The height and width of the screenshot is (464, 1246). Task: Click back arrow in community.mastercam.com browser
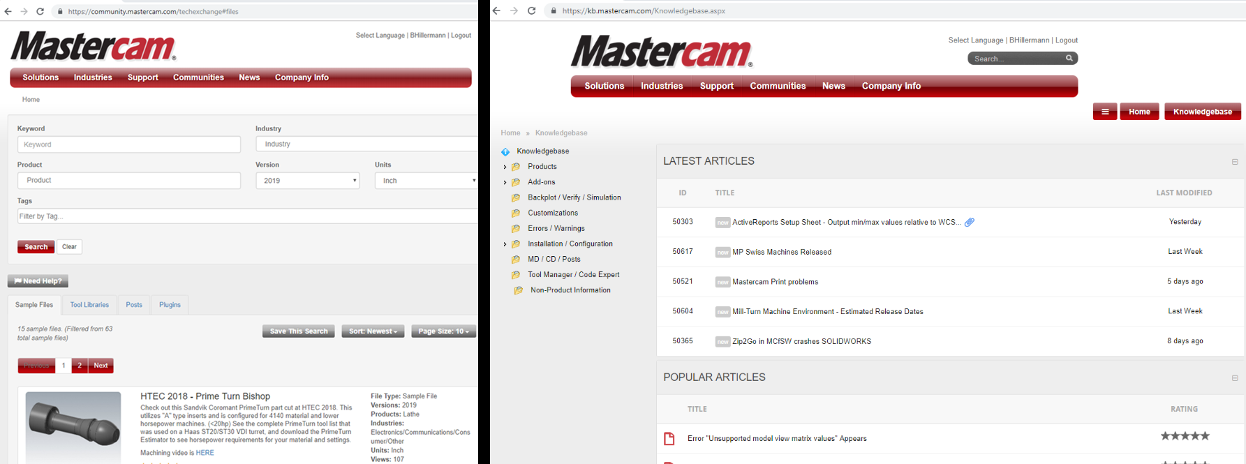click(7, 11)
